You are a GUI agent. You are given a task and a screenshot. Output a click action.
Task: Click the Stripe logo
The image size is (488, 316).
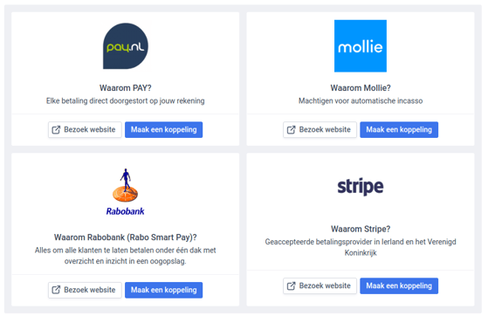tap(361, 186)
